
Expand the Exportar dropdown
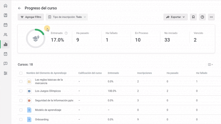176,17
